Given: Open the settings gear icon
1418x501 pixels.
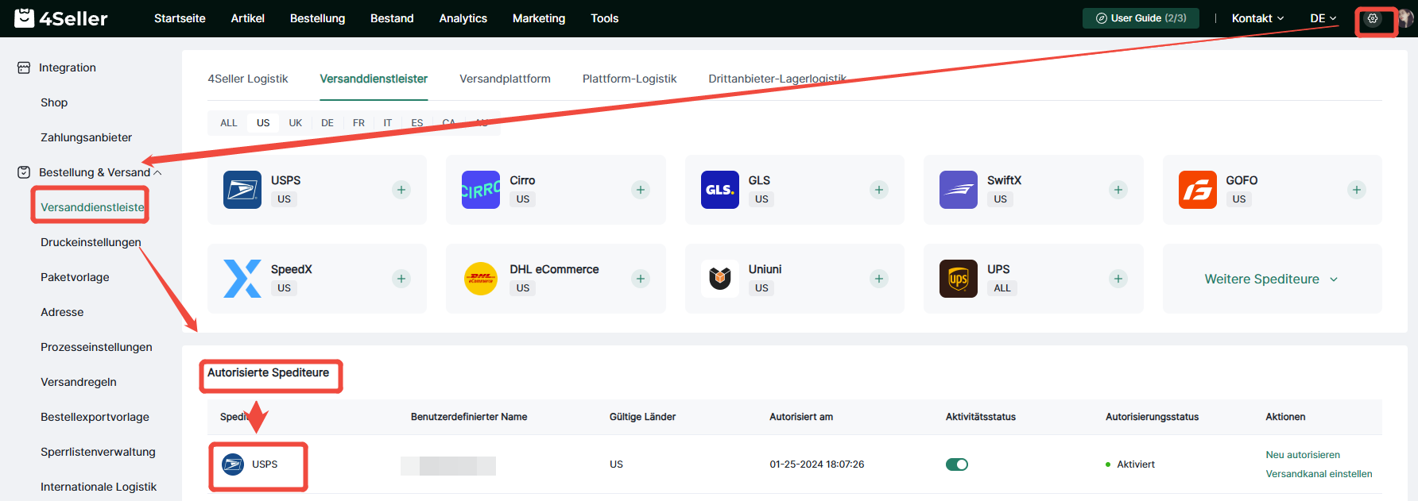Looking at the screenshot, I should tap(1373, 18).
